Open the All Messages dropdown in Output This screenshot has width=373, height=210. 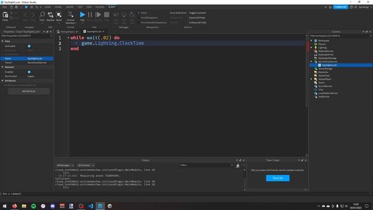65,165
